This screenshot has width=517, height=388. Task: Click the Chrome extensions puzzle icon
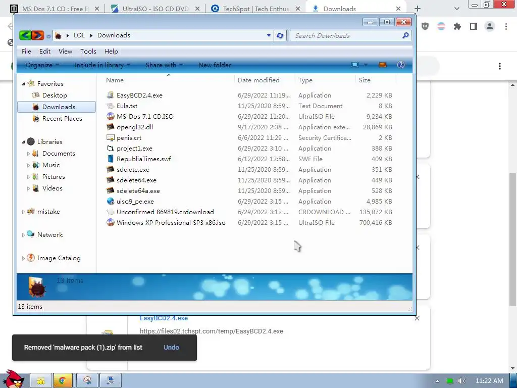pyautogui.click(x=457, y=26)
